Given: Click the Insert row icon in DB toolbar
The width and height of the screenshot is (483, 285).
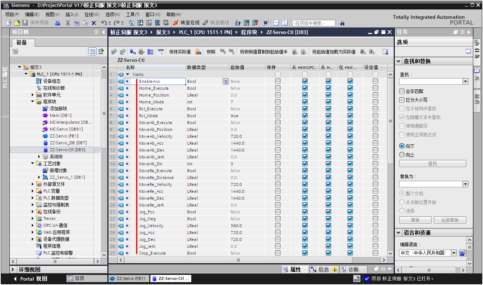Looking at the screenshot, I should (114, 52).
